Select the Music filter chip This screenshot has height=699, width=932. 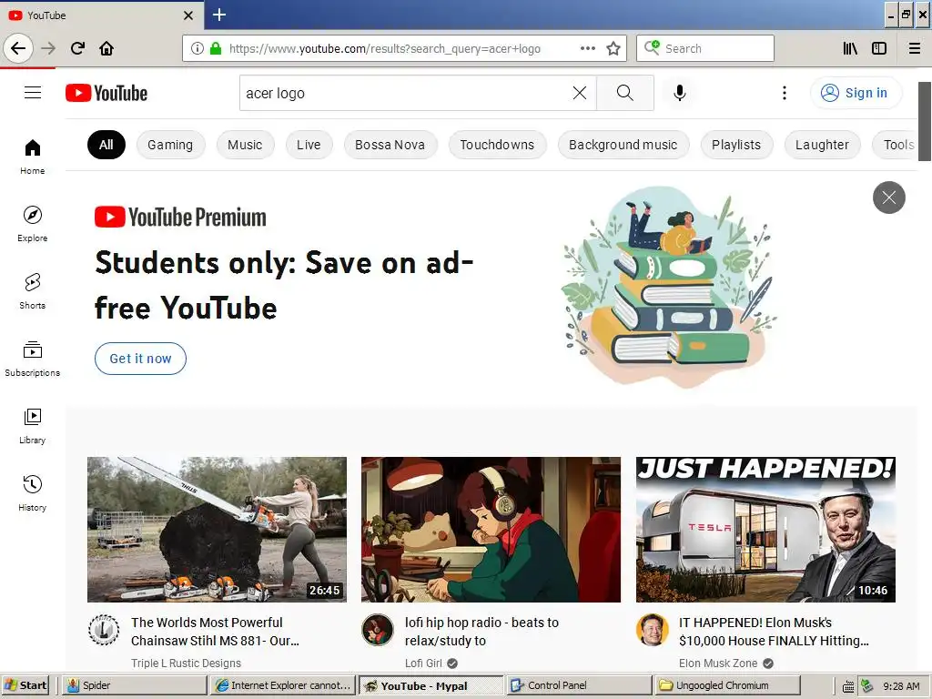pyautogui.click(x=245, y=145)
